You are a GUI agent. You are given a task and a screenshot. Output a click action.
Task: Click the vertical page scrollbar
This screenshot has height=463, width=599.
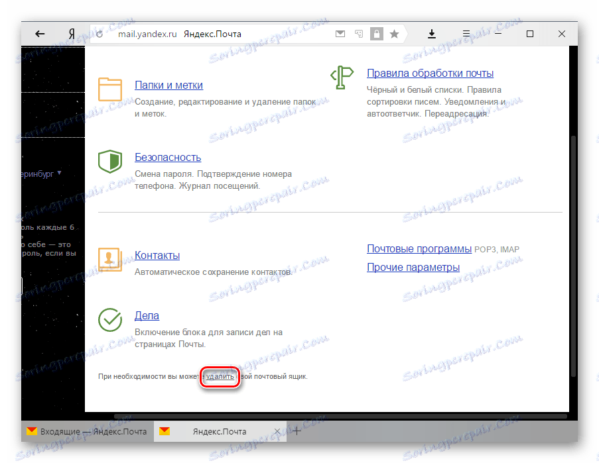pyautogui.click(x=573, y=256)
